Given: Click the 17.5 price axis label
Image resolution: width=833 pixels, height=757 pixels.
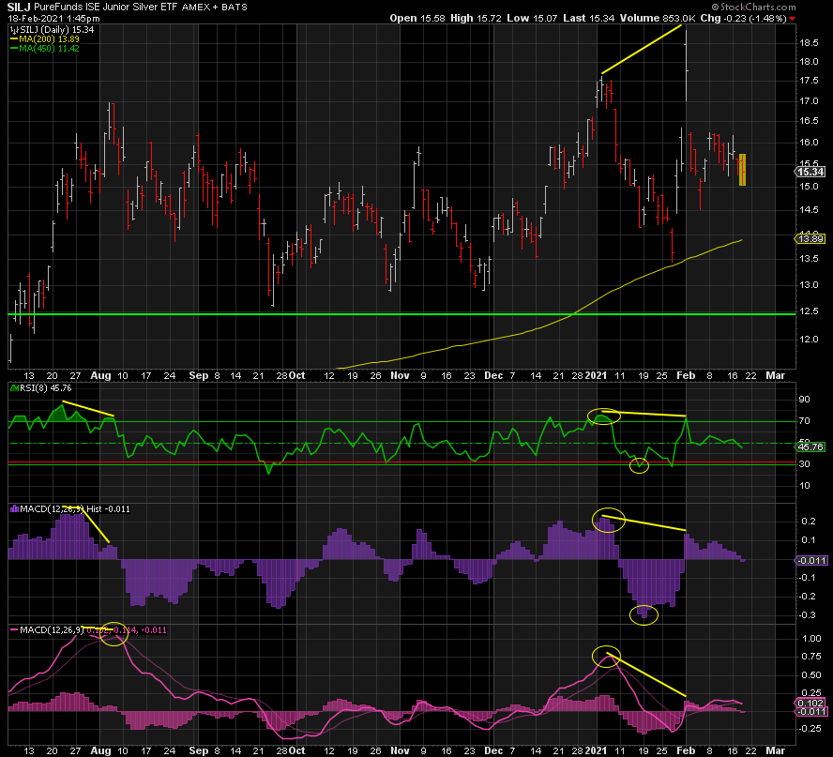Looking at the screenshot, I should (809, 81).
